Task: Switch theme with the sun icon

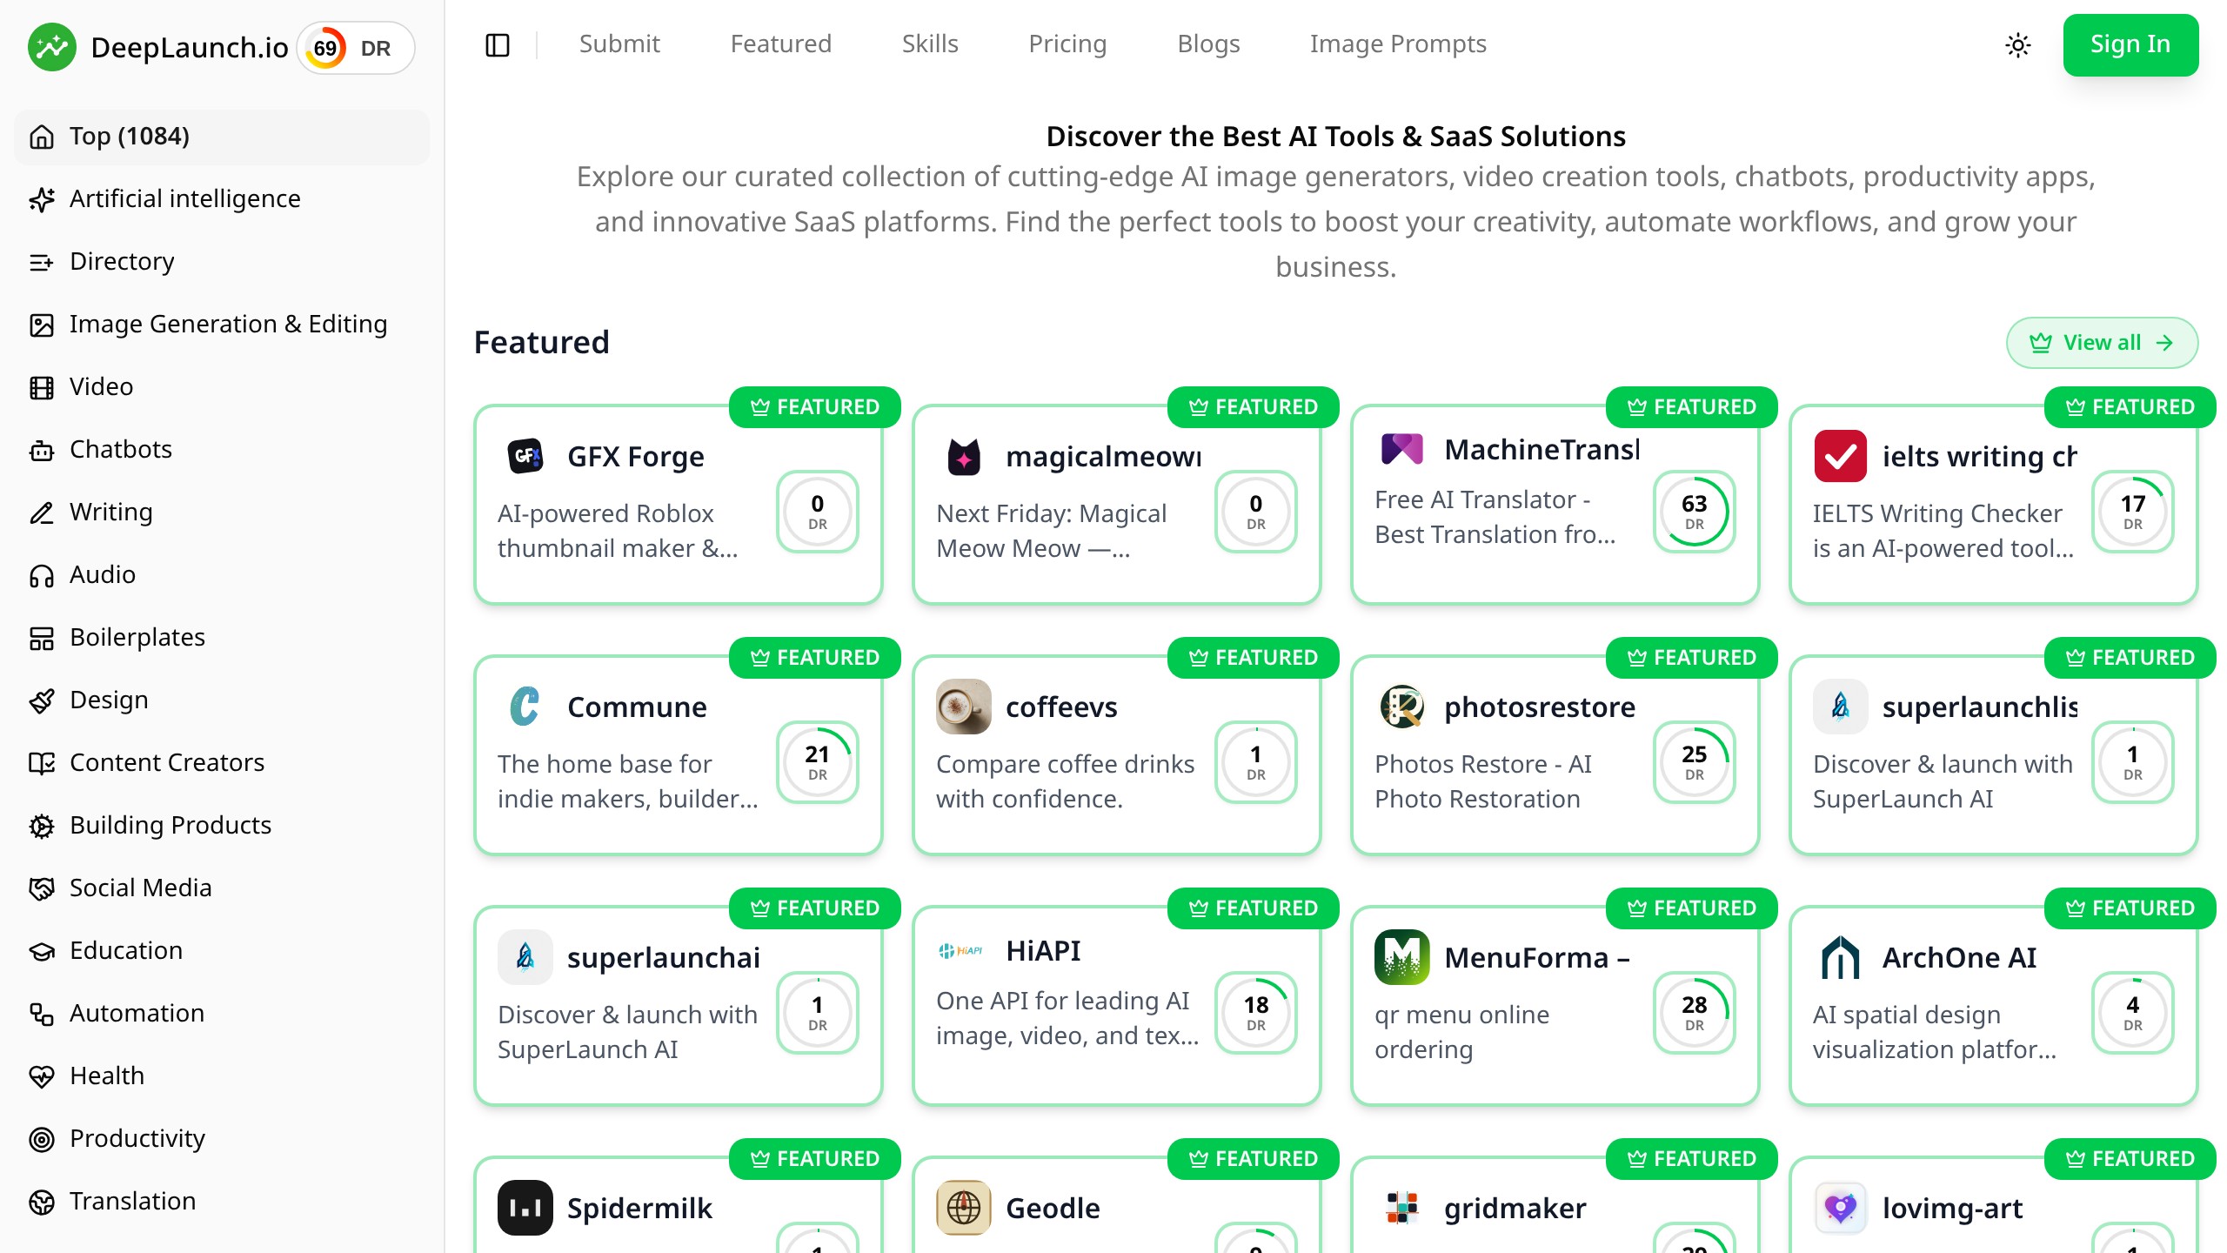Action: pyautogui.click(x=2018, y=45)
